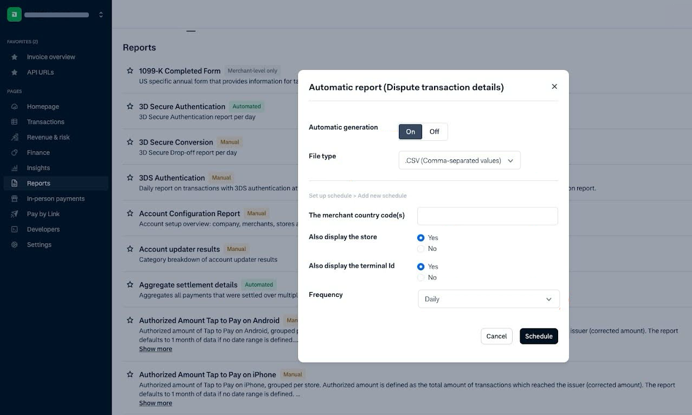692x415 pixels.
Task: Select No for Also display the terminal Id
Action: point(421,277)
